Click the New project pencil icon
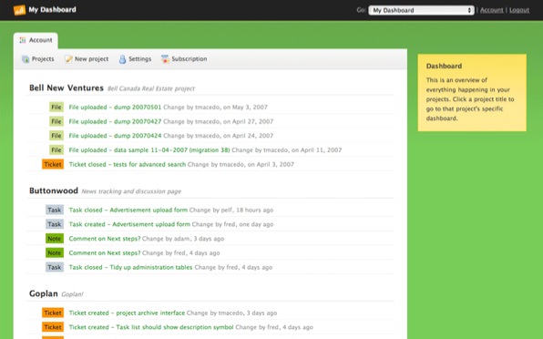The height and width of the screenshot is (339, 543). tap(69, 59)
